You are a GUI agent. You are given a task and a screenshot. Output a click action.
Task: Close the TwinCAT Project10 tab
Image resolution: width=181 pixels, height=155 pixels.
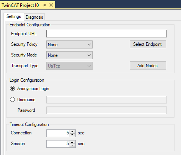[51, 5]
